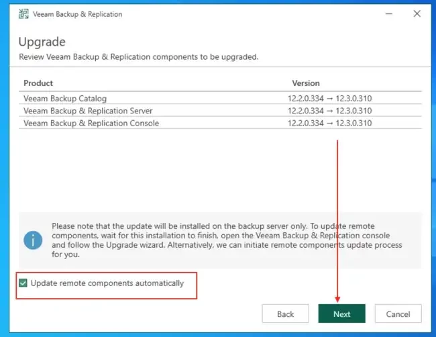
Task: Click the remote components note paragraph
Action: click(227, 240)
